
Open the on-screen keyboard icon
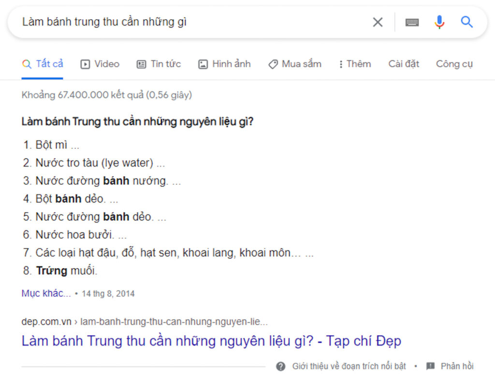tap(412, 22)
